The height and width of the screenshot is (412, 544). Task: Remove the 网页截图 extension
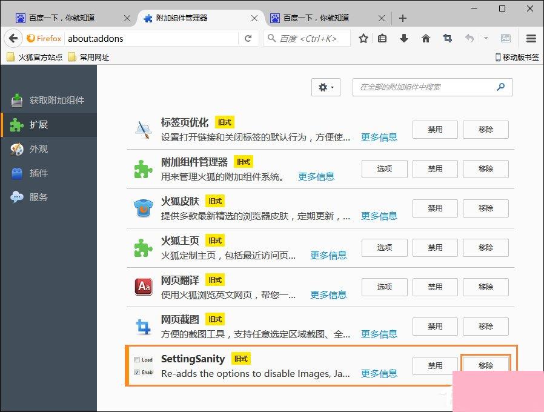coord(486,327)
